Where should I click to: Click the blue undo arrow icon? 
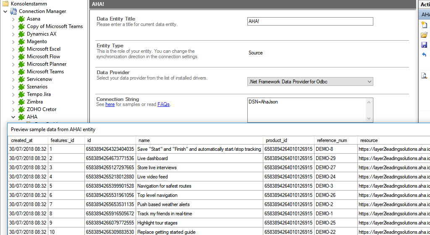coord(424,55)
